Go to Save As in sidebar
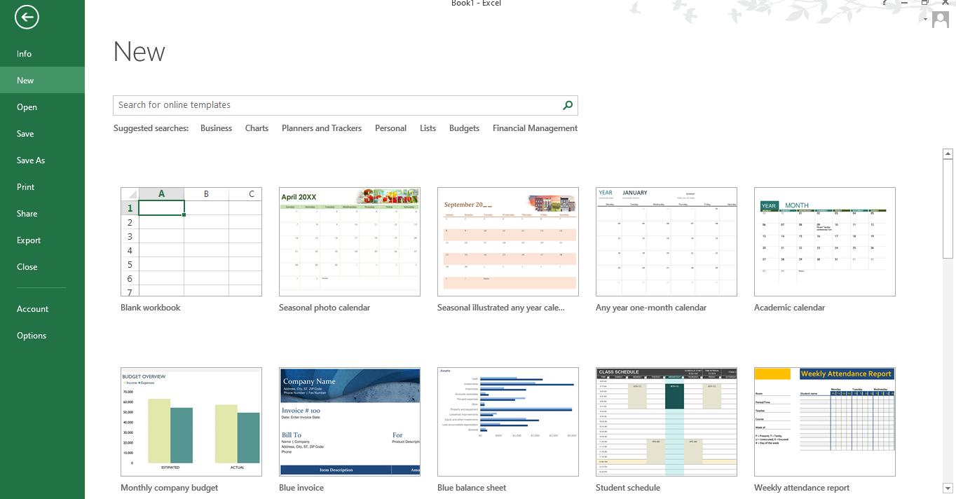The image size is (956, 499). click(x=31, y=160)
